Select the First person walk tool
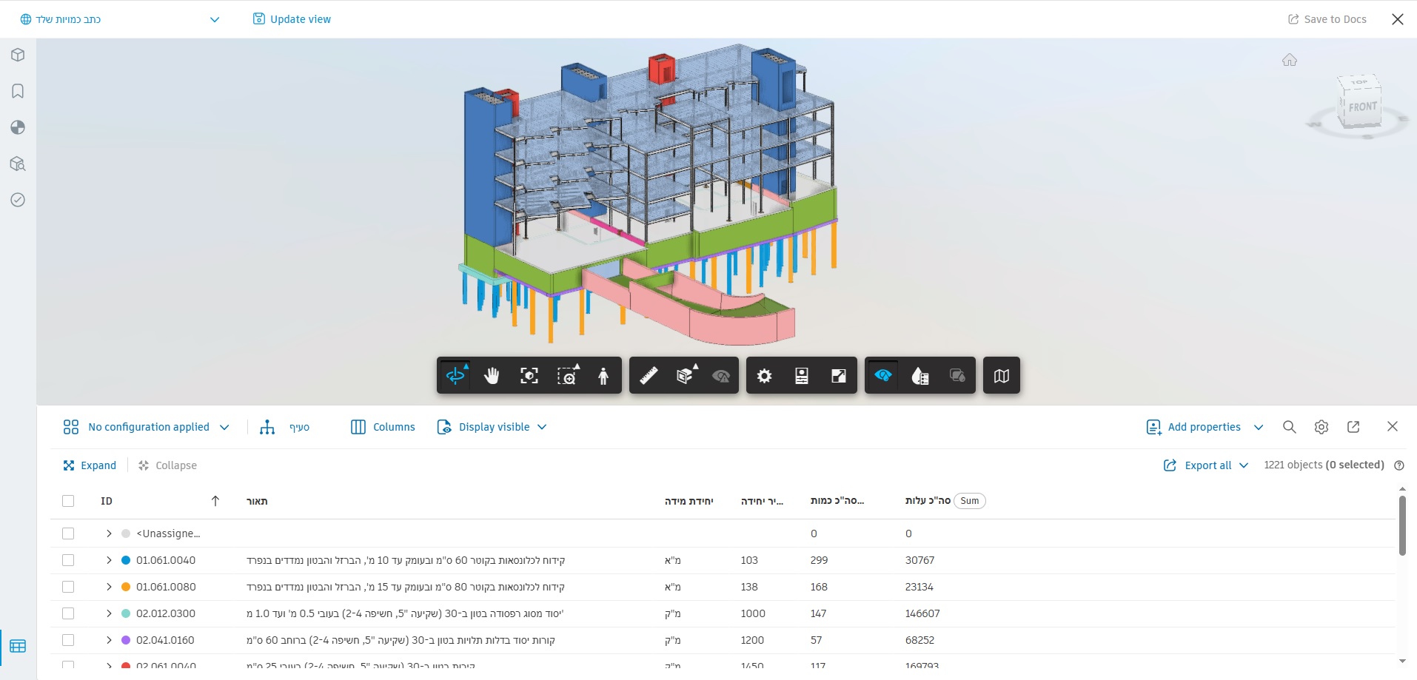The image size is (1417, 680). tap(603, 376)
